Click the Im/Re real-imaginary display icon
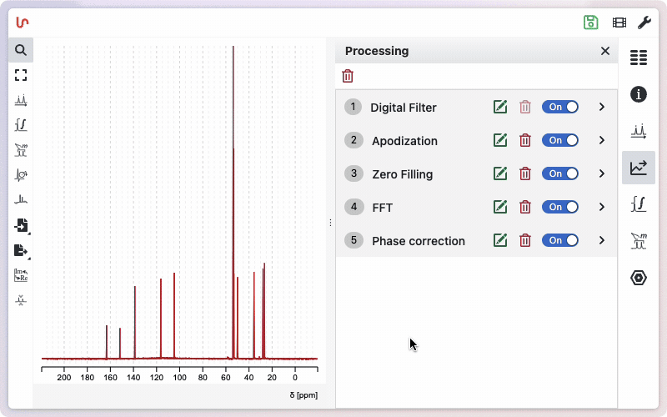The width and height of the screenshot is (667, 417). pos(21,275)
